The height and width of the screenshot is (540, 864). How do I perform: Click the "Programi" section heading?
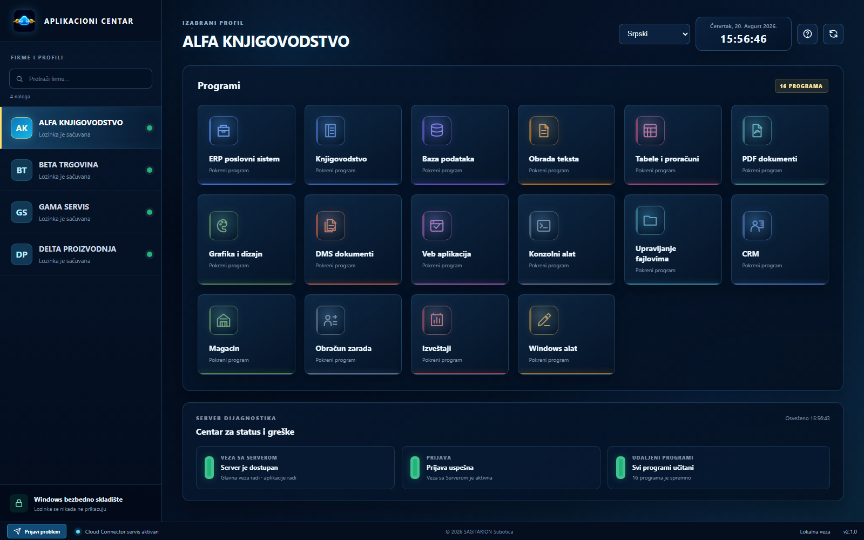[x=219, y=86]
